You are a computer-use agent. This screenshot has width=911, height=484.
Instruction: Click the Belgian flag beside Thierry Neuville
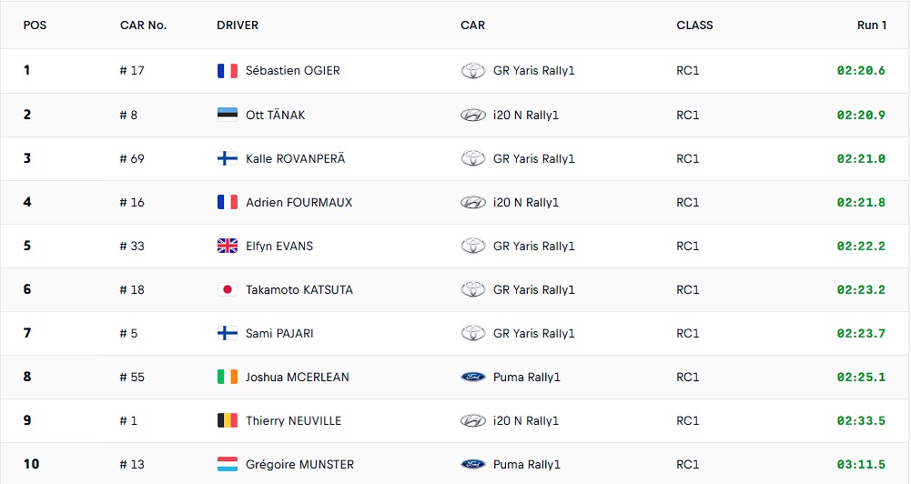tap(228, 420)
